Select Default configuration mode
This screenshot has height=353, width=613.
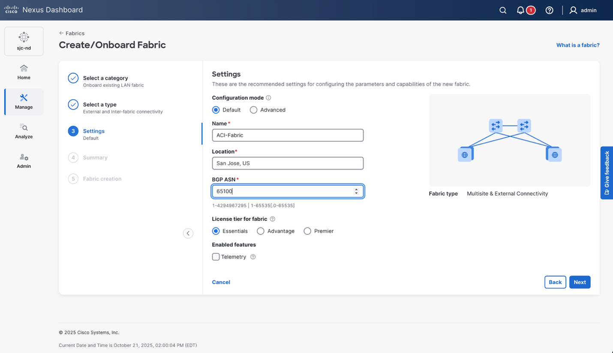pyautogui.click(x=216, y=110)
